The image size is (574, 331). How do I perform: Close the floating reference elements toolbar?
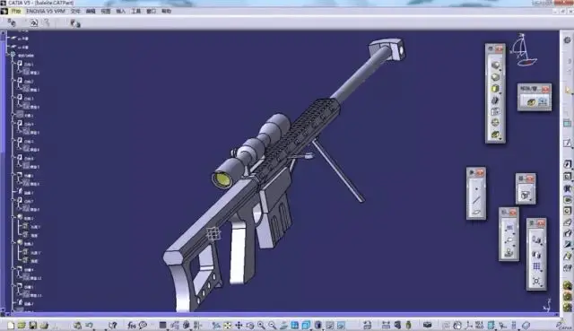481,173
